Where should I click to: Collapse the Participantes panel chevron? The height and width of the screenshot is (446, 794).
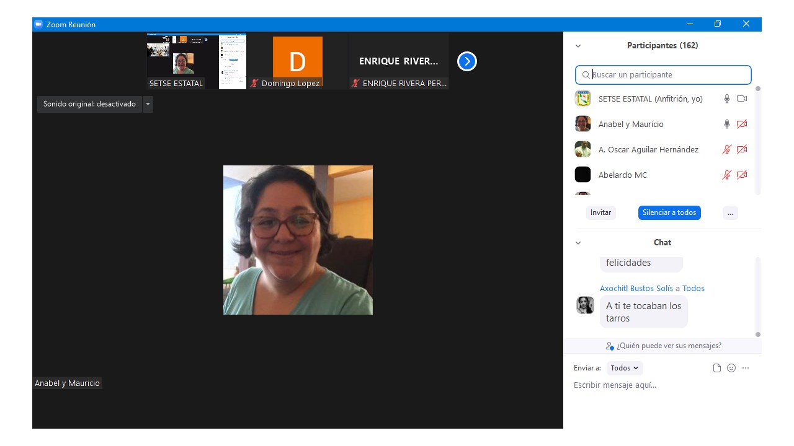click(578, 46)
